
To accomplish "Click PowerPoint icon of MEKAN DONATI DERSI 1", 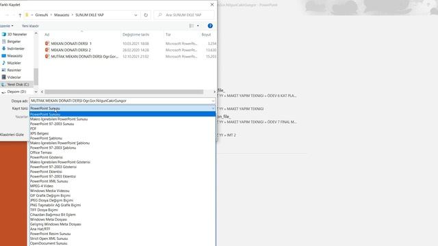I will [47, 44].
